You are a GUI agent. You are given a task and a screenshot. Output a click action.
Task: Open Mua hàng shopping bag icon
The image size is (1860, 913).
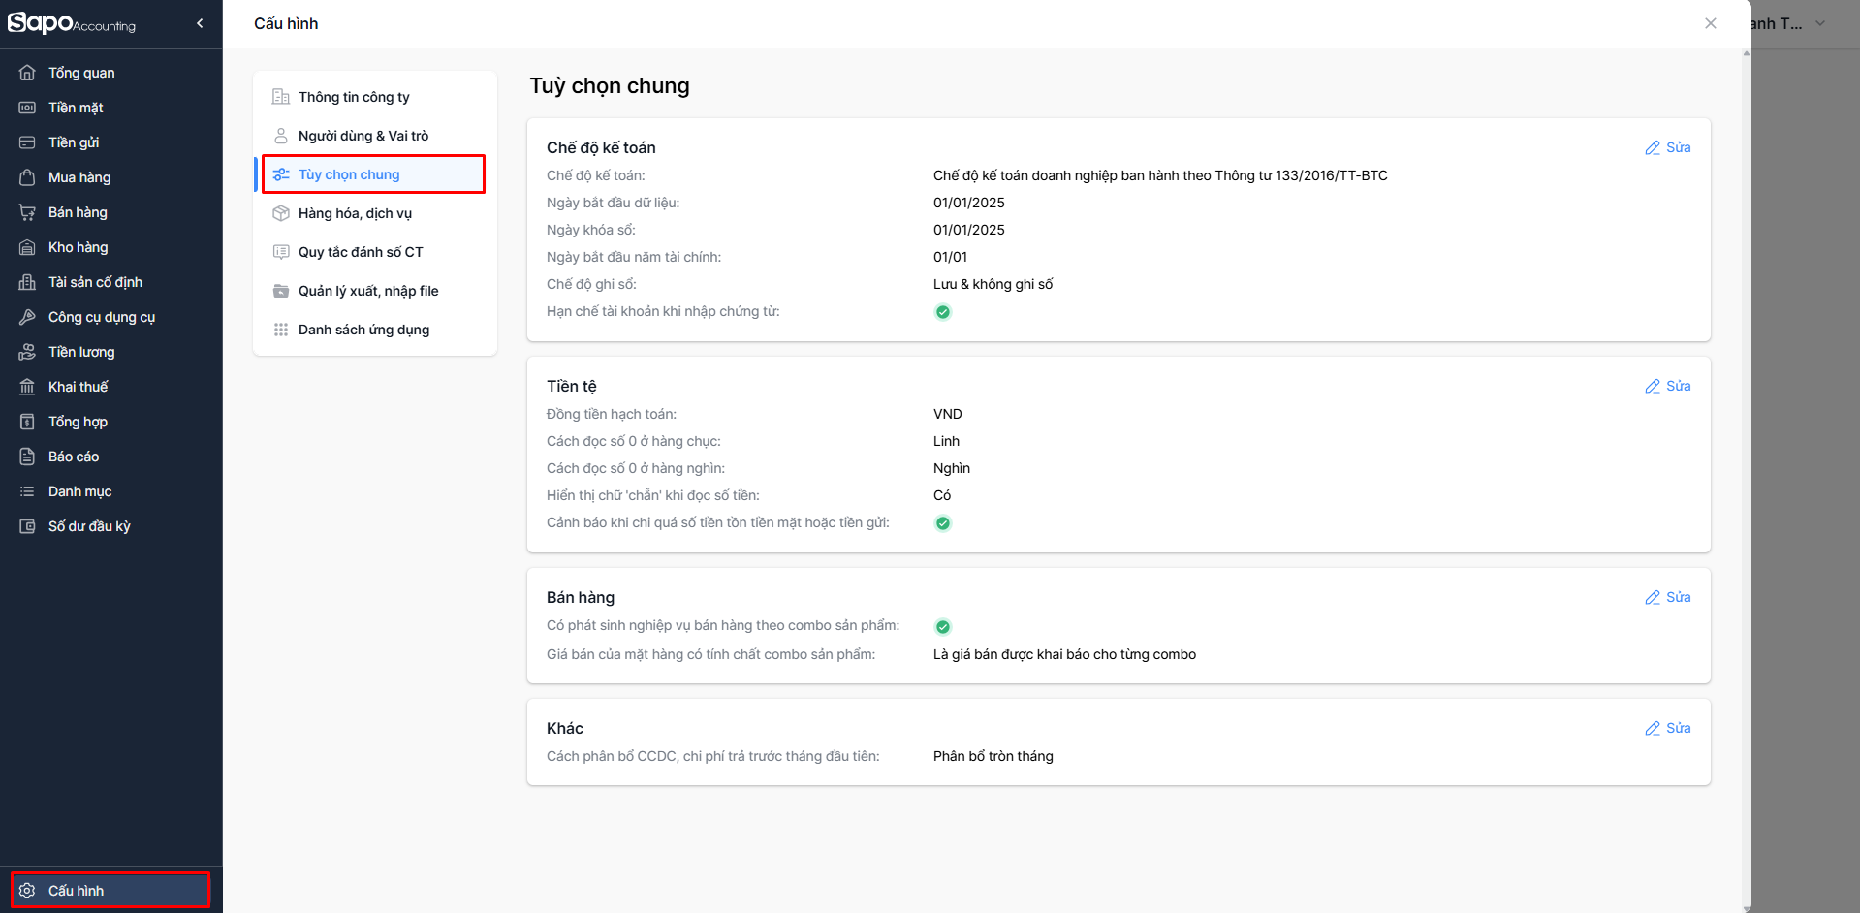click(27, 177)
